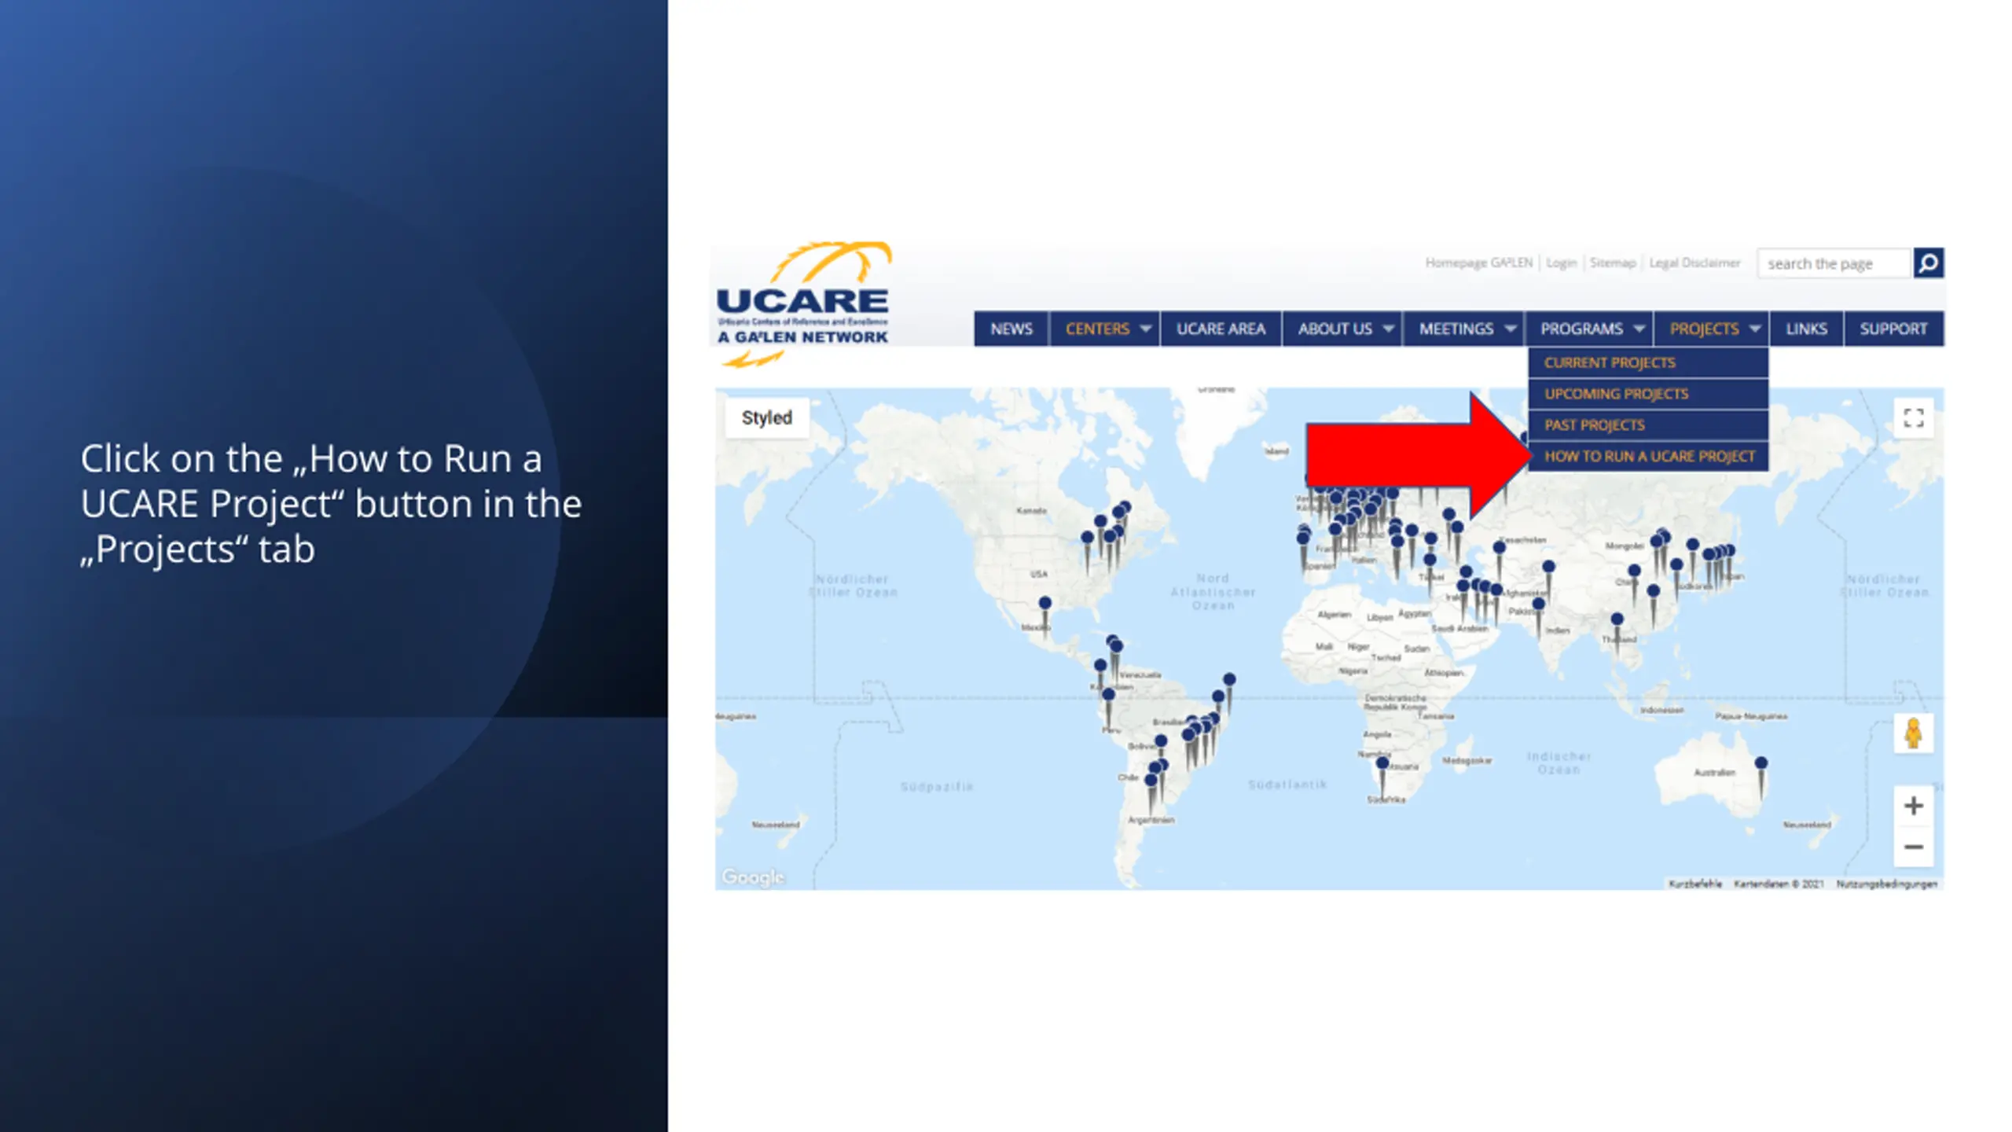
Task: Click the map pin in Mexico
Action: 1045,604
